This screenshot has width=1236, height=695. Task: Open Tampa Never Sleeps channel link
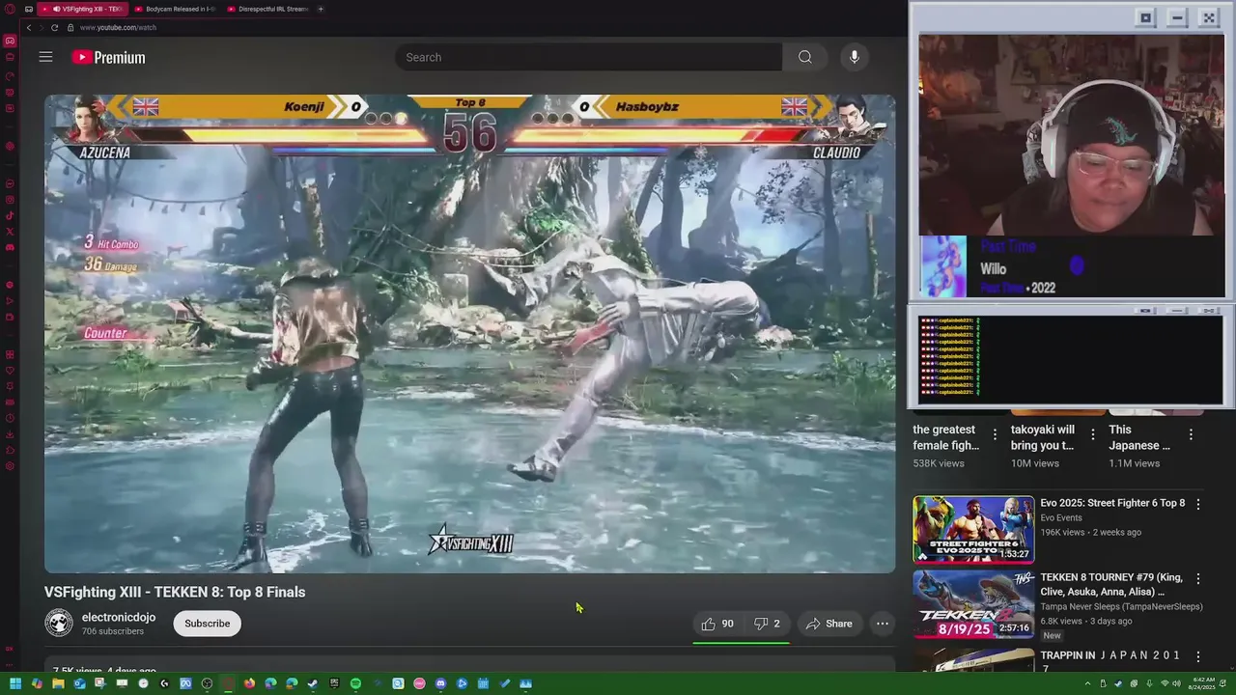[1121, 607]
